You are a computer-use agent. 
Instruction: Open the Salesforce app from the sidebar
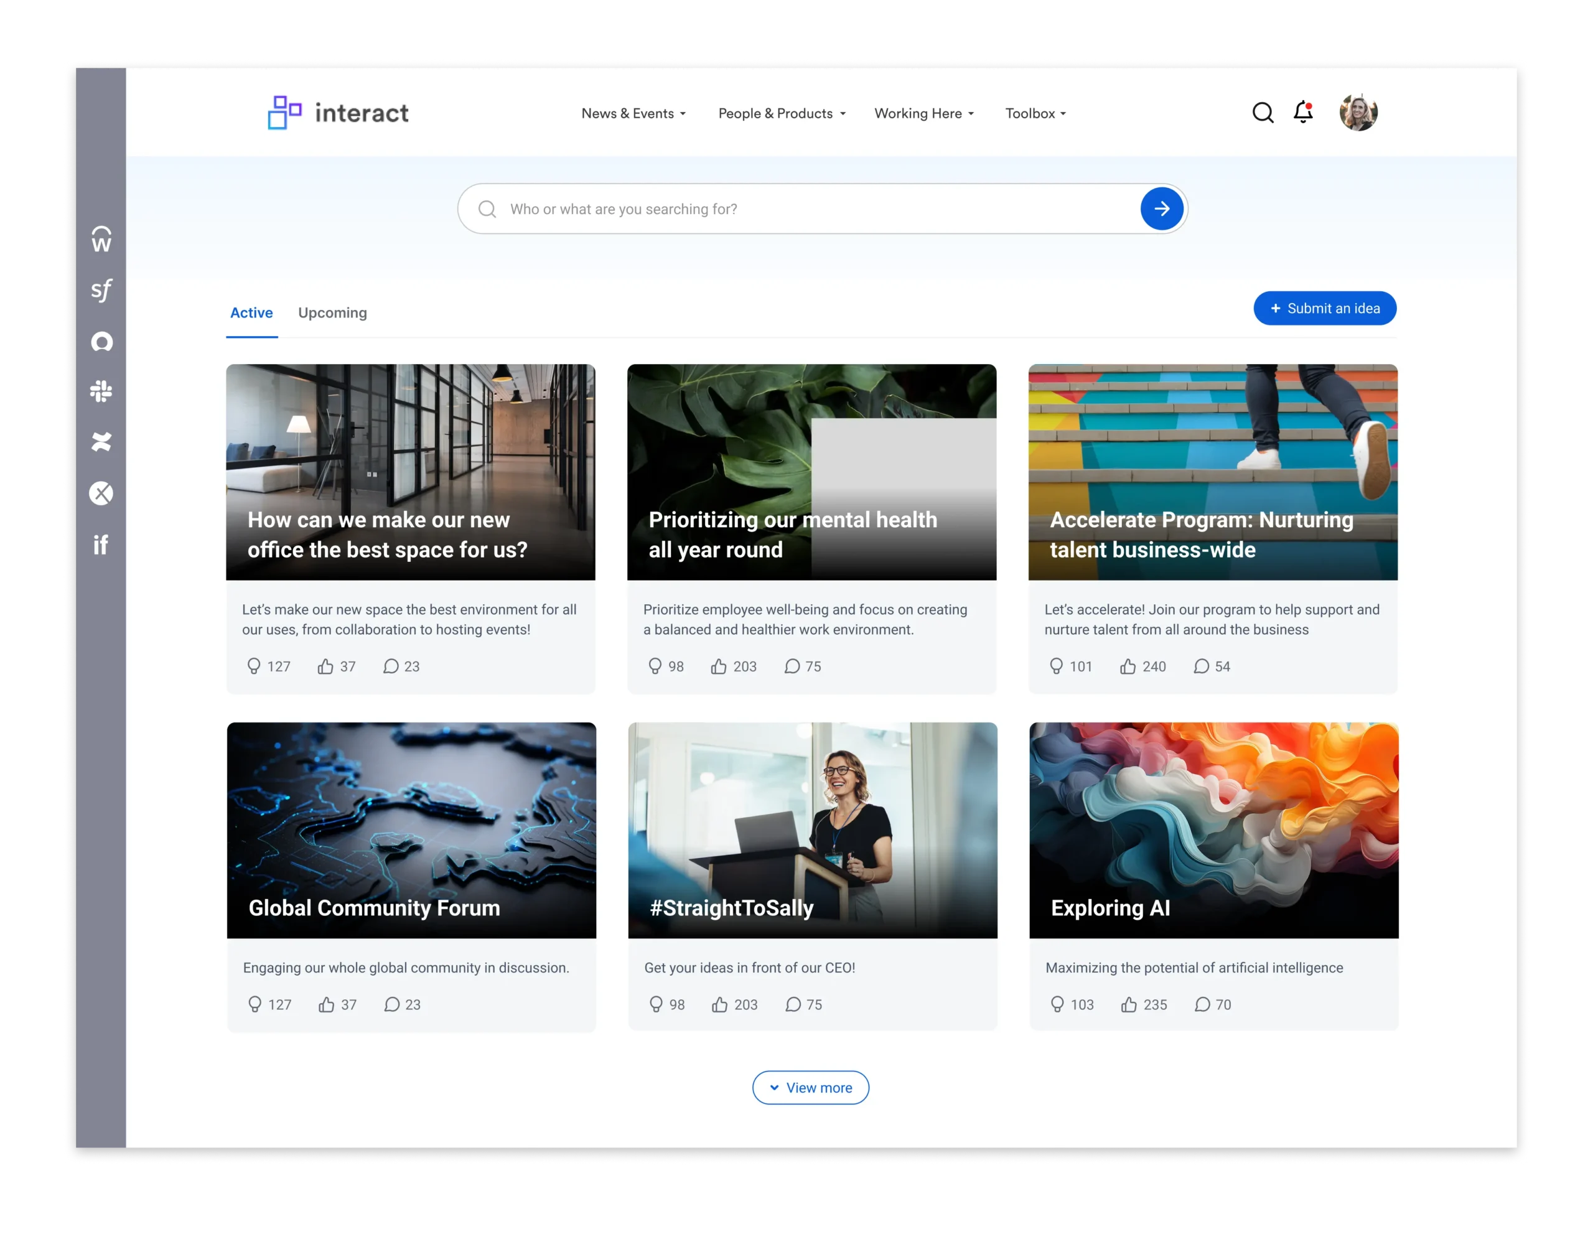[x=101, y=290]
